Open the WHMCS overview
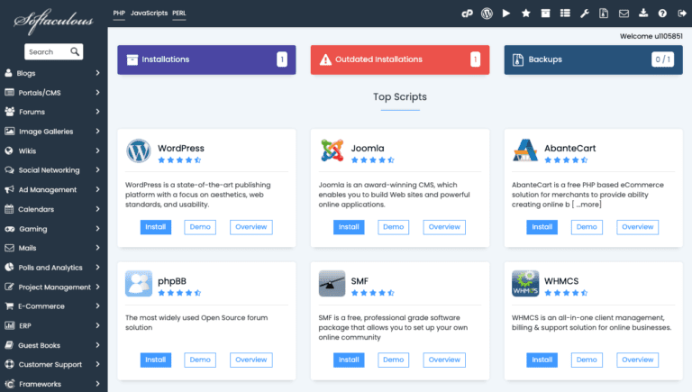This screenshot has width=692, height=392. tap(638, 360)
